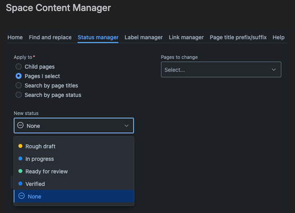
Task: Choose the highlighted None status option
Action: tap(74, 196)
